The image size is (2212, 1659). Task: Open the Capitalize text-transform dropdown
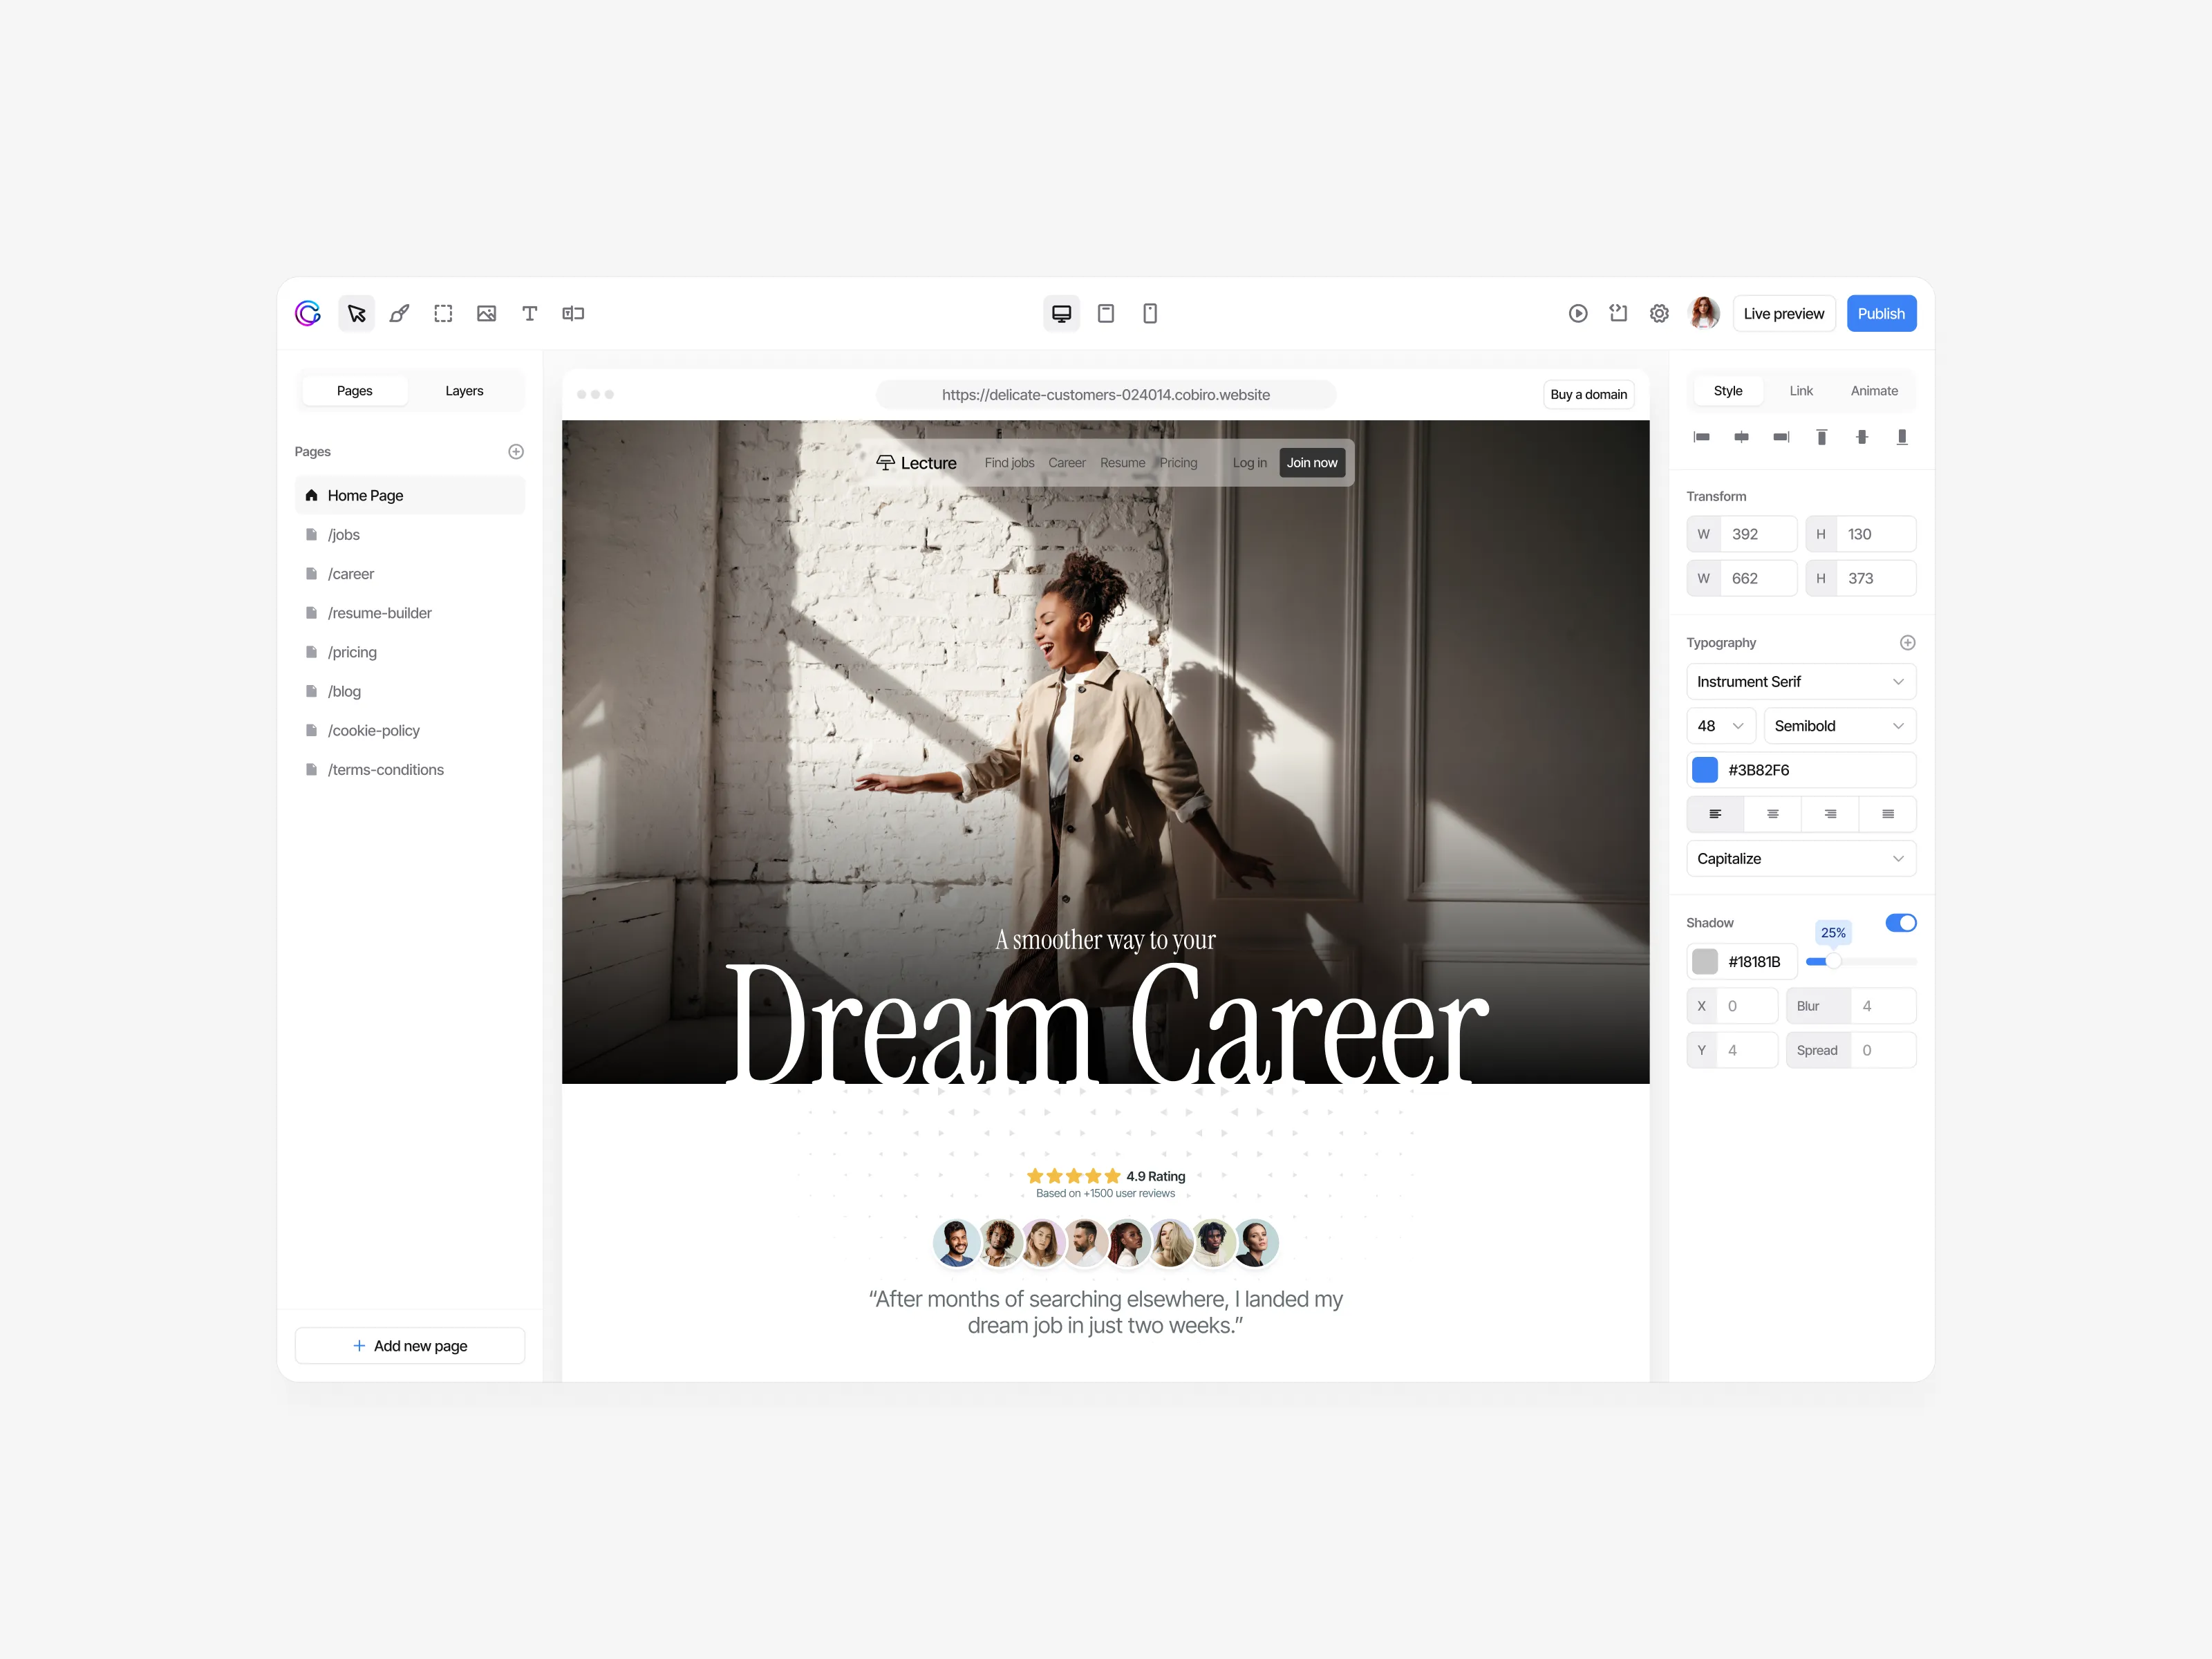tap(1801, 859)
